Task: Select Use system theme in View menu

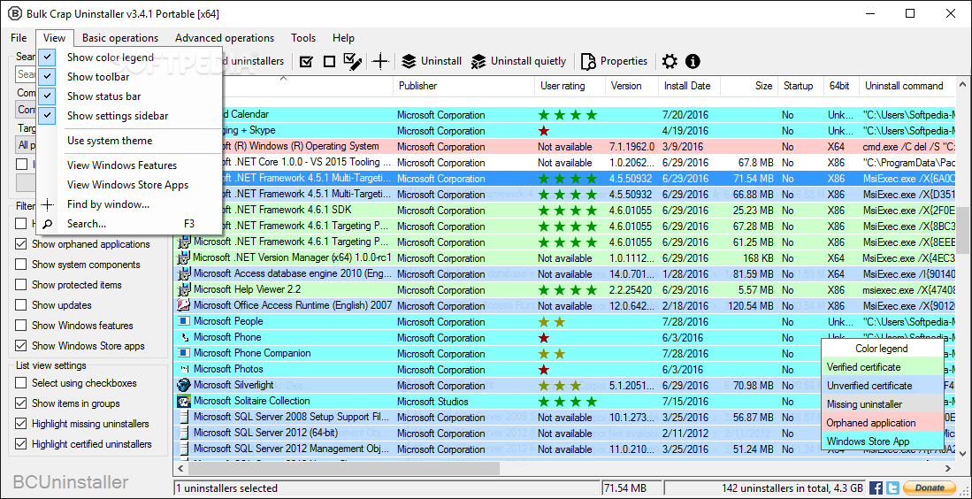Action: tap(128, 141)
